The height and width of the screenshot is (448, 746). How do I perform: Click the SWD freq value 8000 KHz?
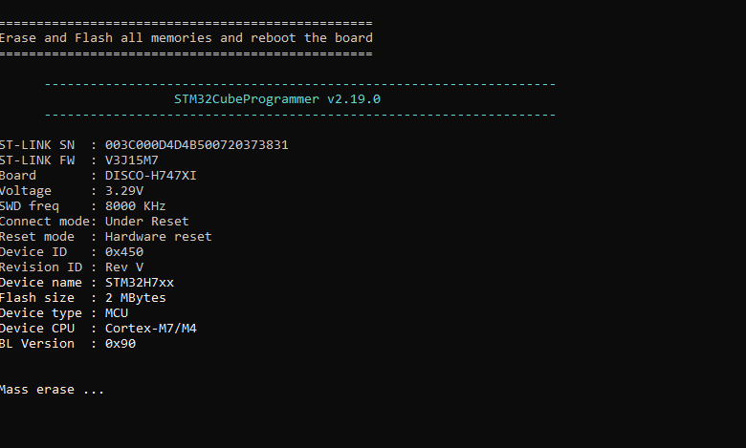[x=136, y=206]
